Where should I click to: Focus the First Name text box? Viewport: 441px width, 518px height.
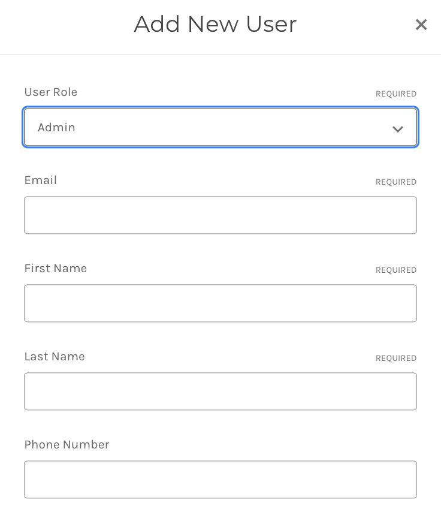[220, 303]
